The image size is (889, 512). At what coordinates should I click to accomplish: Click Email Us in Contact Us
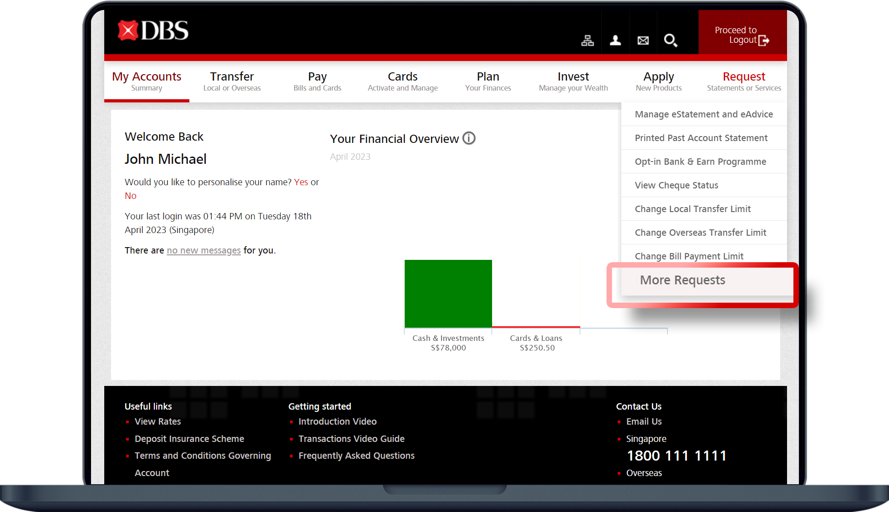644,421
